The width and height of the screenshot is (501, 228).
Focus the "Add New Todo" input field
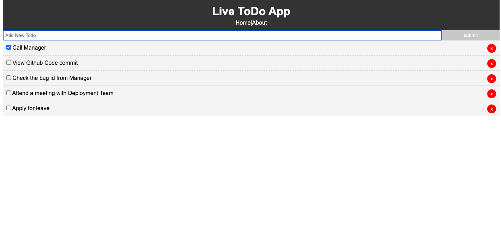click(x=222, y=35)
